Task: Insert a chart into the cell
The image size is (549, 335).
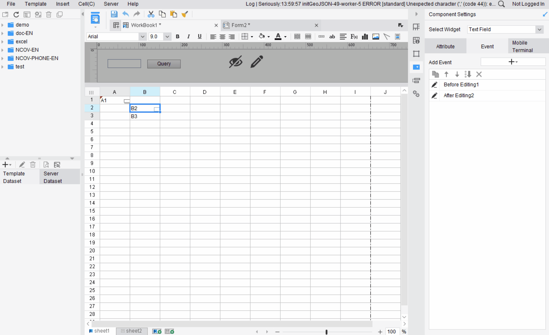Action: tap(365, 36)
